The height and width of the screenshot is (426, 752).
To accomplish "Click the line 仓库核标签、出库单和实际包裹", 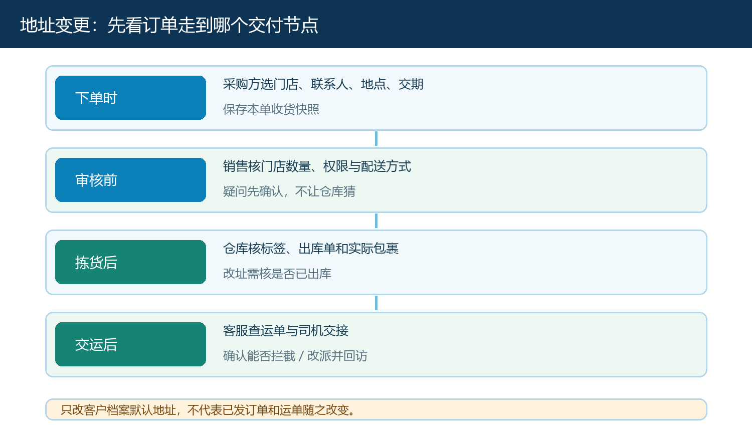I will tap(311, 249).
